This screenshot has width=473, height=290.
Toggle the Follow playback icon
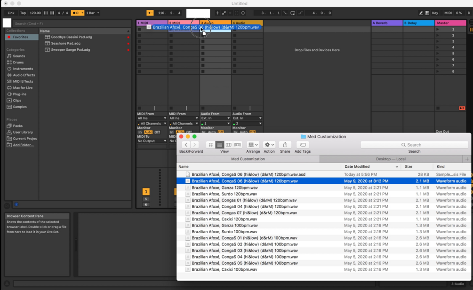[150, 13]
